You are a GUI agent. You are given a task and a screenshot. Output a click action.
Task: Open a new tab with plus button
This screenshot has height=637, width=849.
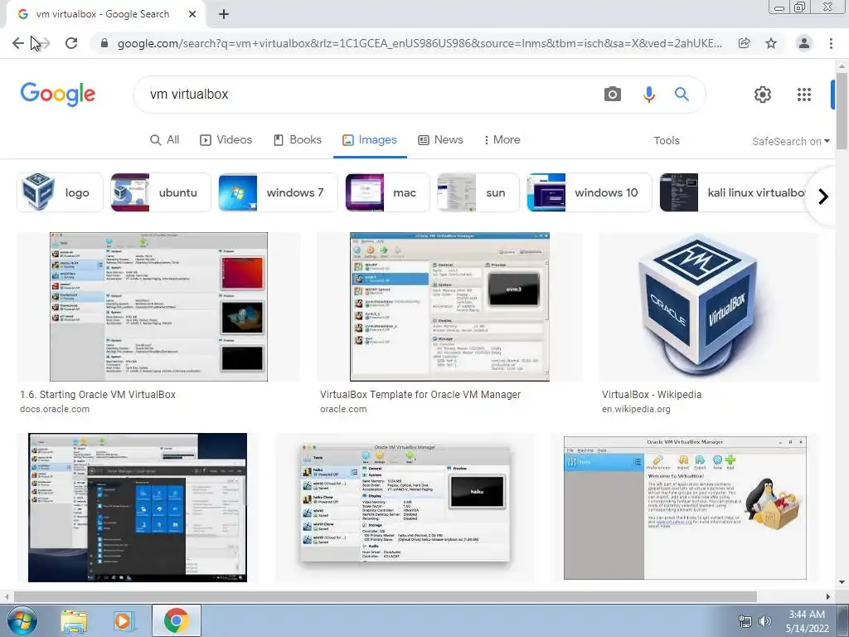point(224,14)
